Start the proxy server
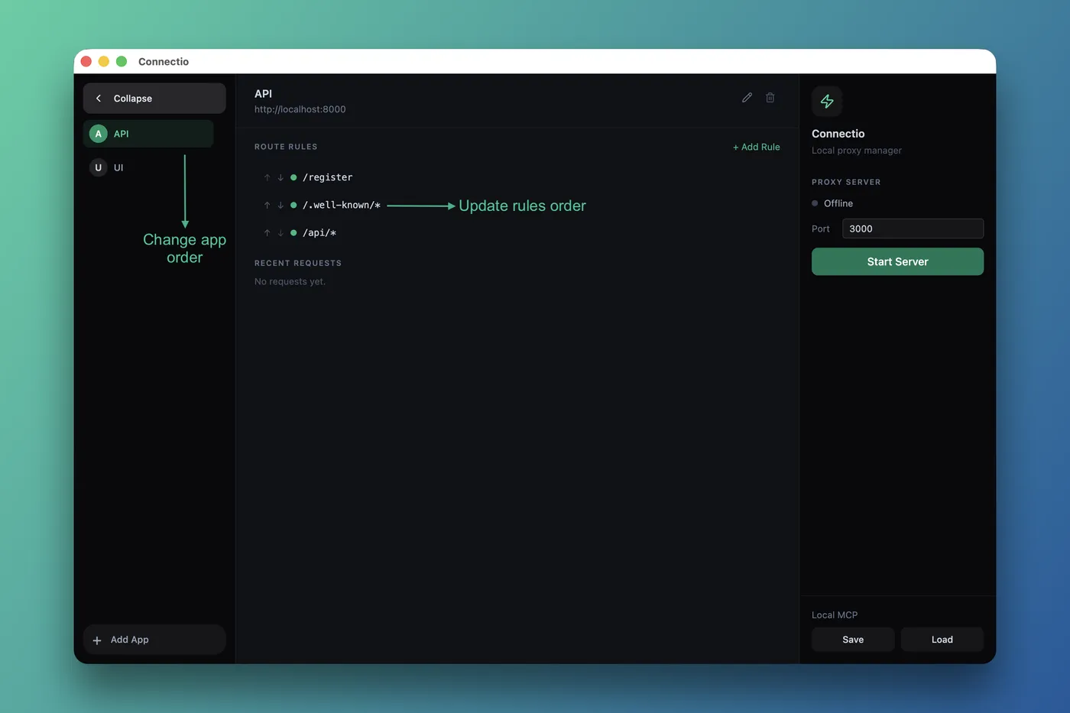 point(897,261)
